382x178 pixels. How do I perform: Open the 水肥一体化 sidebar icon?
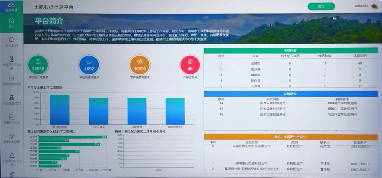[x=11, y=117]
